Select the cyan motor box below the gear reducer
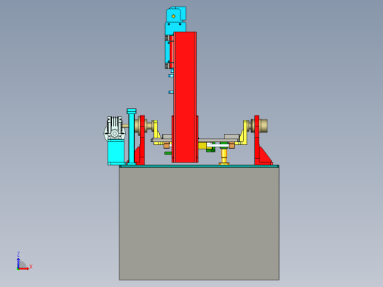Screen dimensions: 383x287 pyautogui.click(x=116, y=153)
